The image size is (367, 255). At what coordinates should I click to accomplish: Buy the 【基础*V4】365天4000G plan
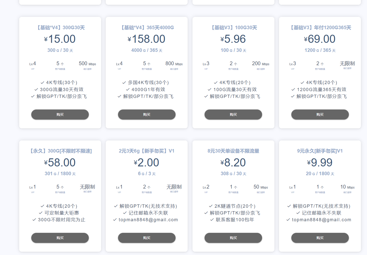[147, 115]
